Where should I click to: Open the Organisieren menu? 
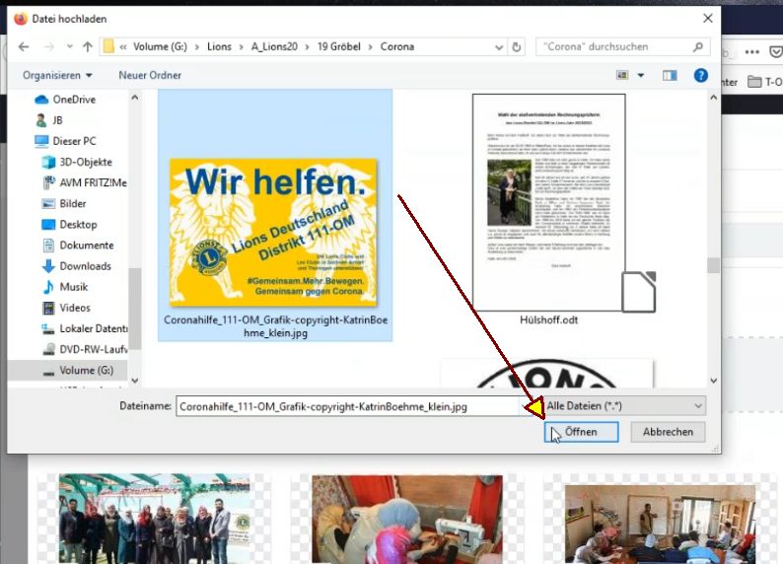coord(57,75)
